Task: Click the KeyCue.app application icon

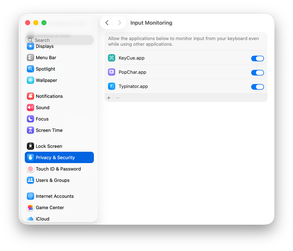Action: (x=111, y=58)
